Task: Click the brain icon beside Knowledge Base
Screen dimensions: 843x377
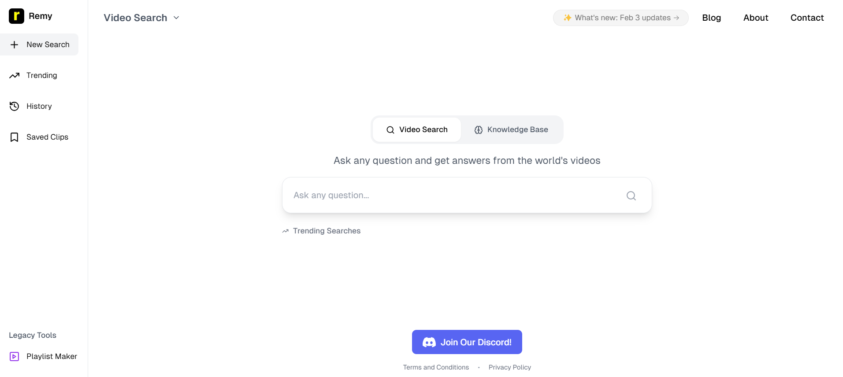Action: pyautogui.click(x=478, y=130)
